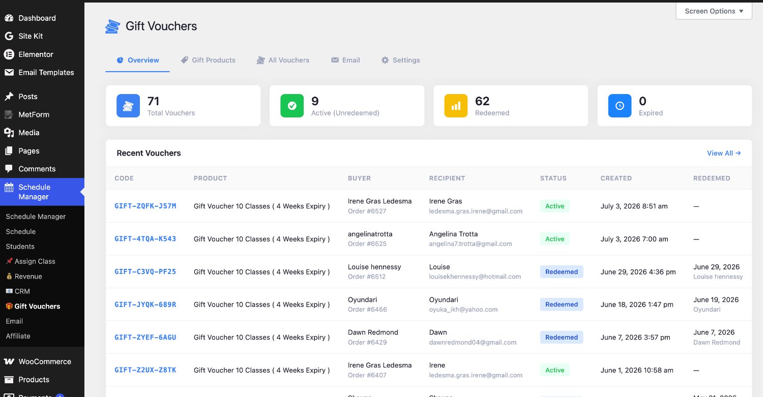Open Media library icon in sidebar
Screen dimensions: 763x397
click(9, 133)
